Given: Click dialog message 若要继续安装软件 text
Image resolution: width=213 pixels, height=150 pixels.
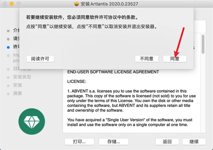Looking at the screenshot, I should coord(82,17).
